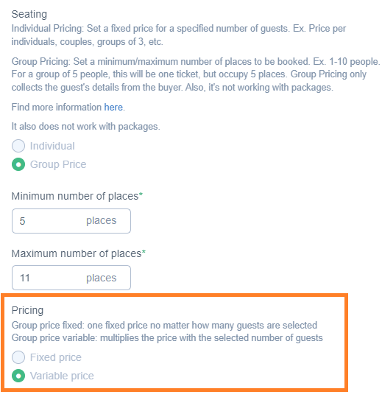This screenshot has height=414, width=382.
Task: Click the 'It also does not work with packages' note
Action: click(x=85, y=127)
